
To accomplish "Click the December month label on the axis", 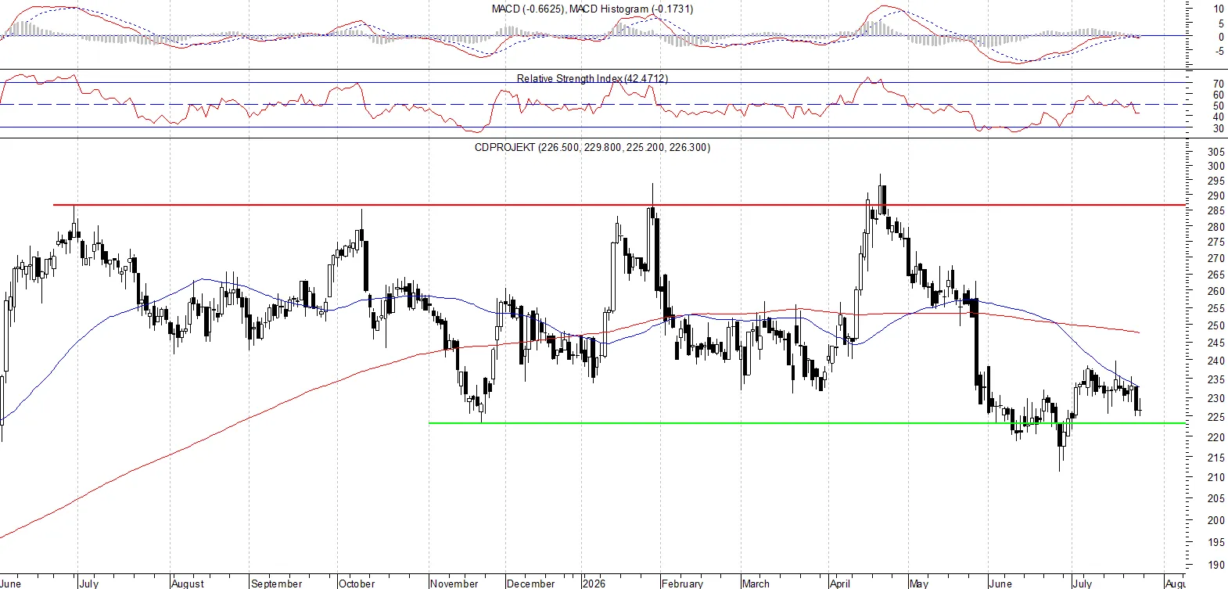I will click(530, 584).
